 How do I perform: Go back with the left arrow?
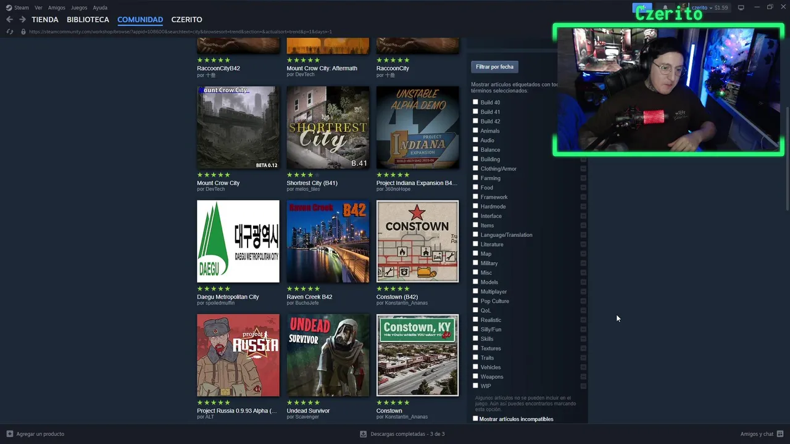pyautogui.click(x=9, y=20)
